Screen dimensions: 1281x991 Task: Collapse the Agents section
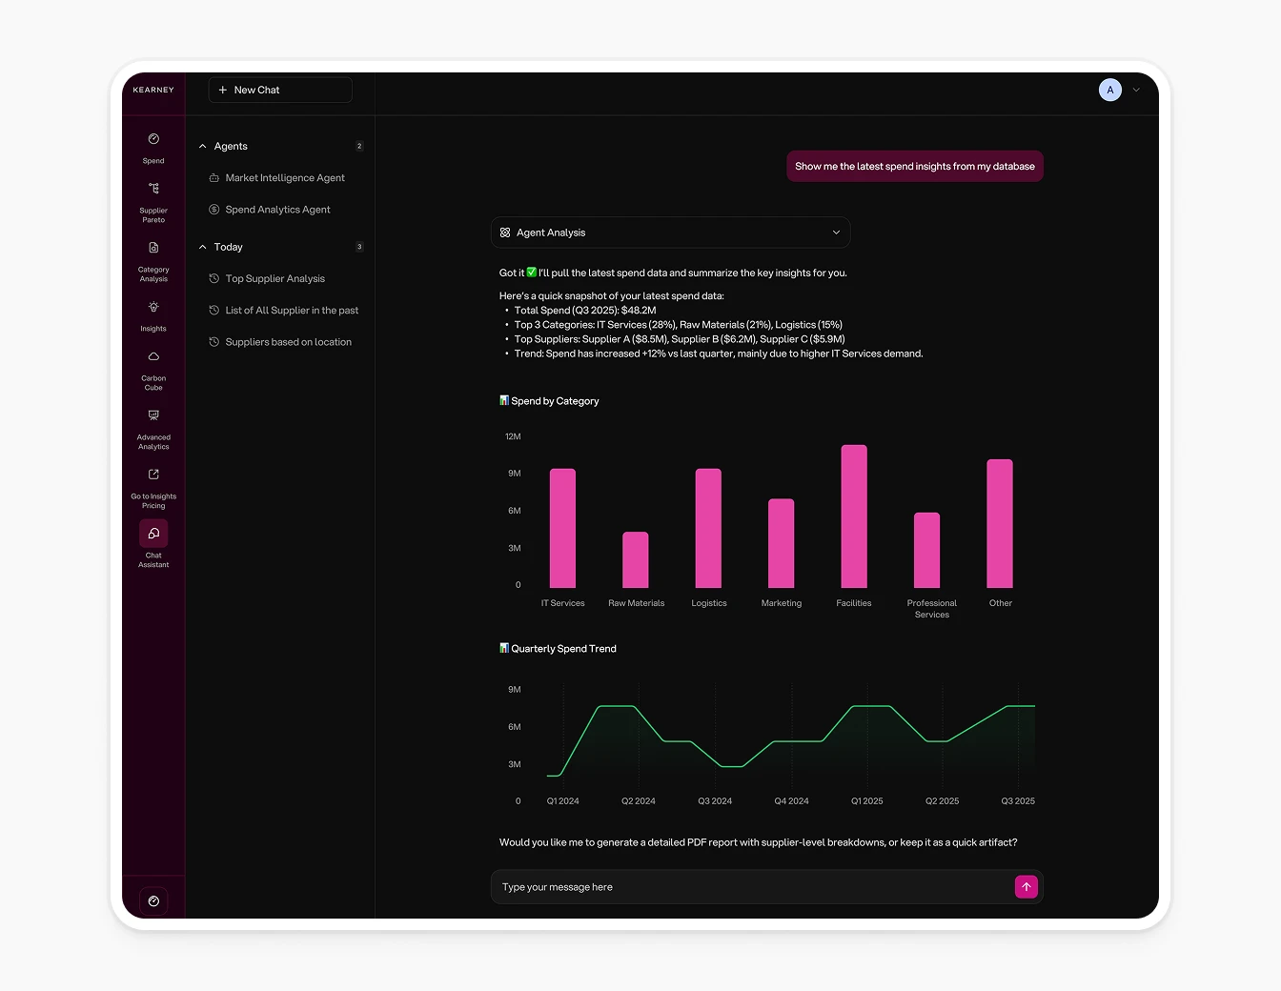(203, 147)
